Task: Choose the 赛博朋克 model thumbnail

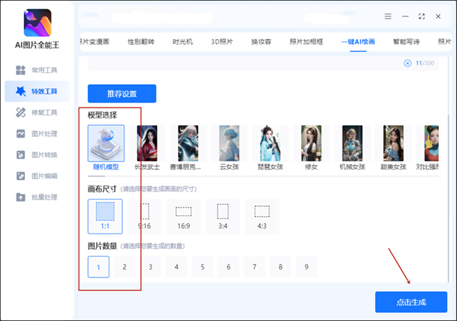Action: point(188,144)
